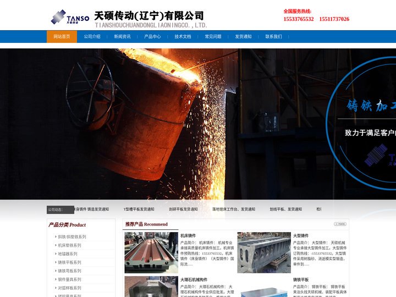Select the 铸铁弯板系列 category
Image resolution: width=396 pixels, height=297 pixels.
coord(69,271)
